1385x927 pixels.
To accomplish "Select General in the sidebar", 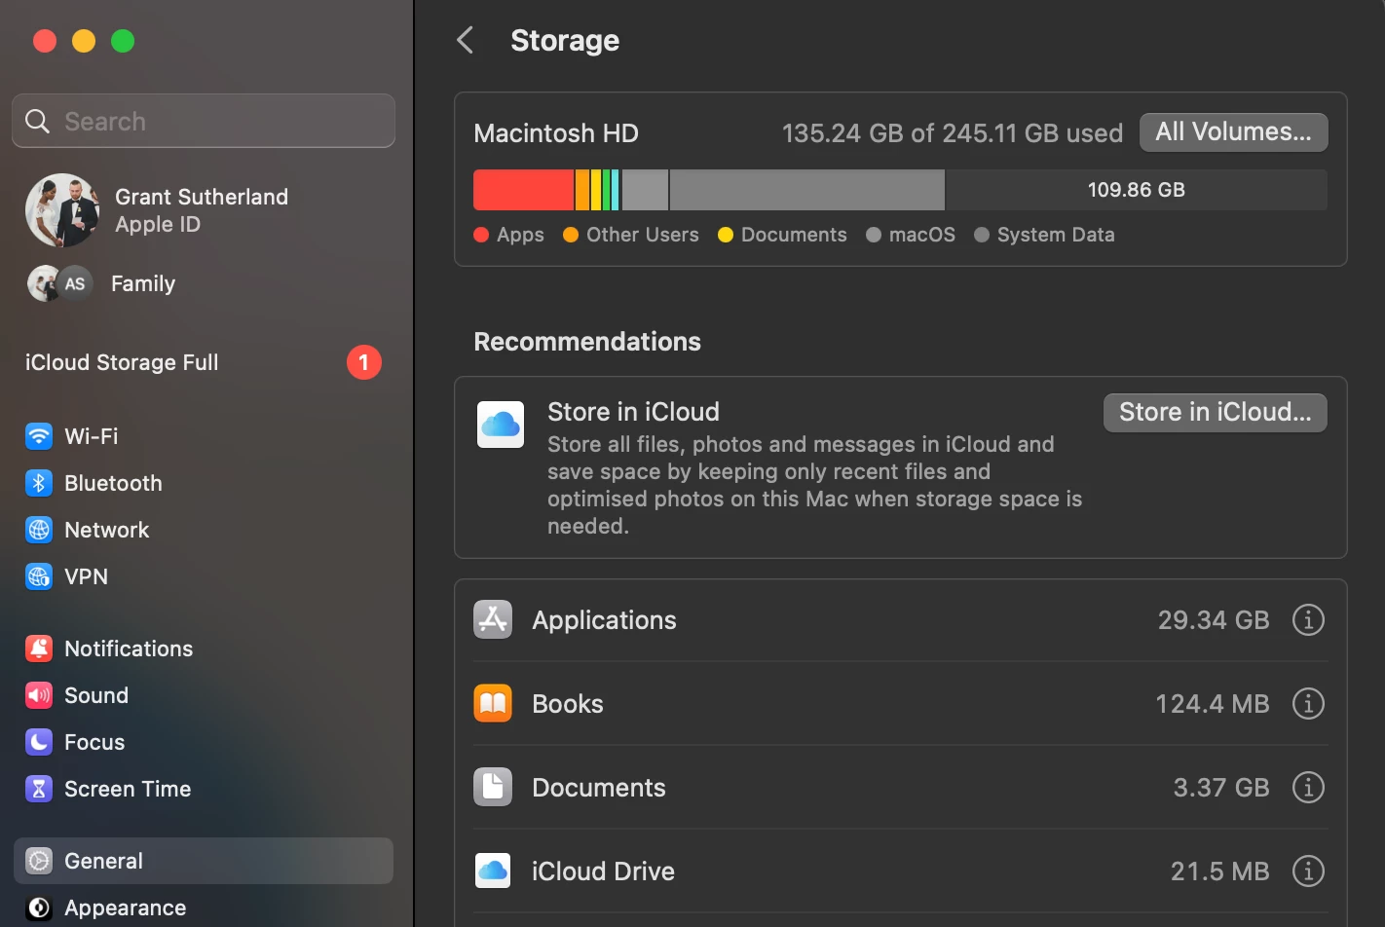I will [204, 861].
